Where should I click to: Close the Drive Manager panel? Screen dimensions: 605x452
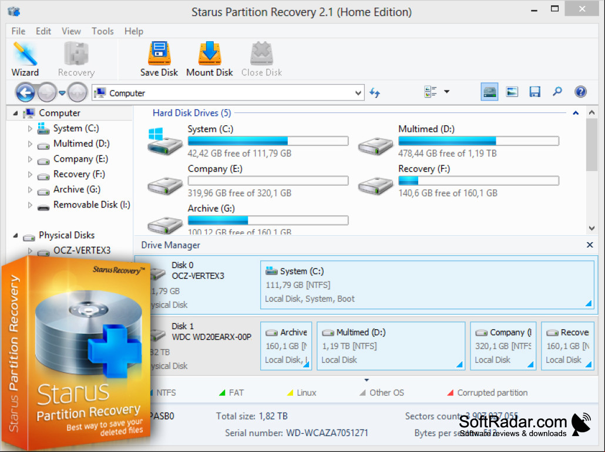pyautogui.click(x=590, y=245)
